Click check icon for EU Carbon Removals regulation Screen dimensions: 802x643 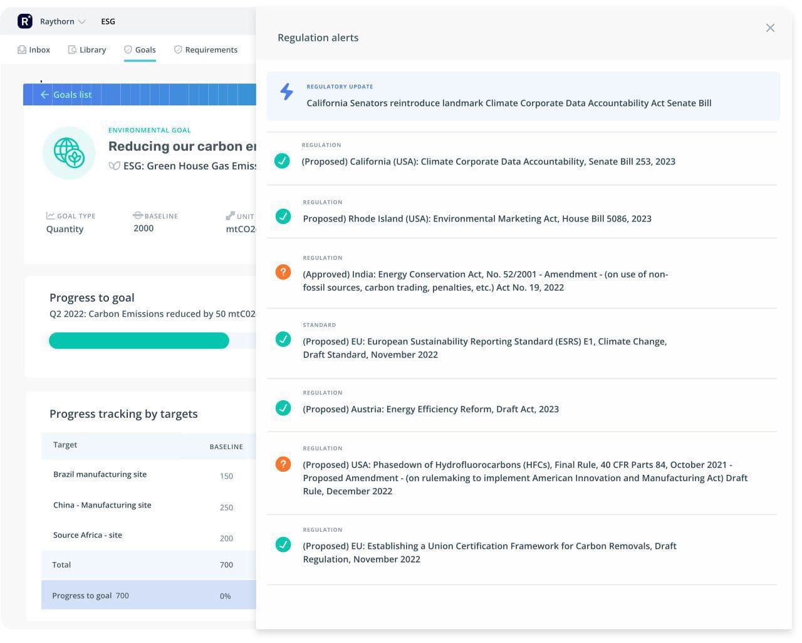pyautogui.click(x=283, y=545)
